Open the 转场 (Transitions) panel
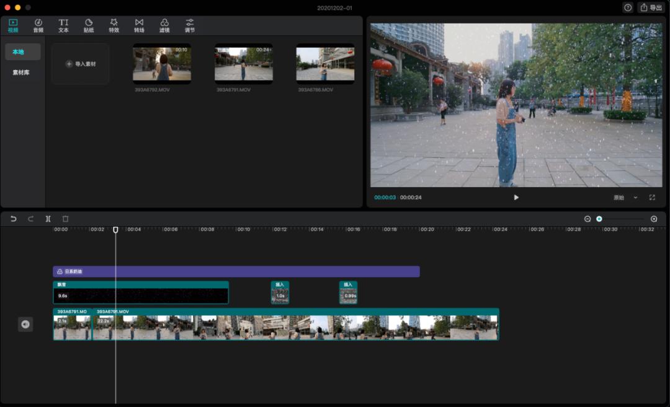 (x=139, y=25)
